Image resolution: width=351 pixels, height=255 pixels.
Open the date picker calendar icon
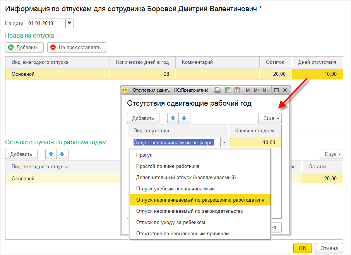(70, 24)
